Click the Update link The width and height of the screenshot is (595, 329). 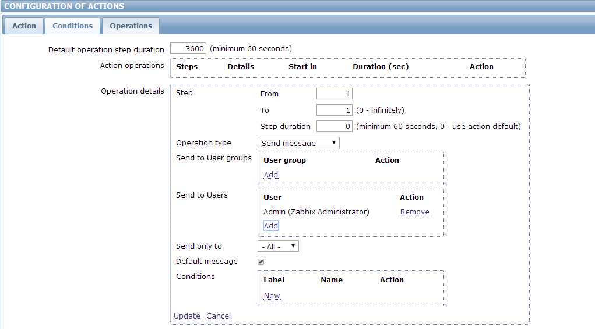187,316
